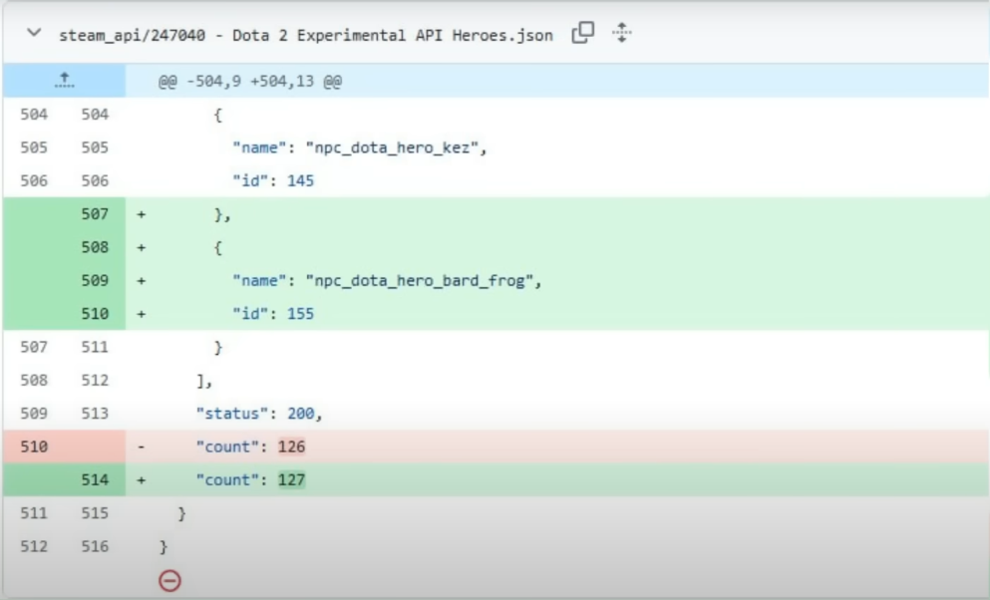Click the highlighted added value 127
The image size is (990, 600).
pos(291,480)
